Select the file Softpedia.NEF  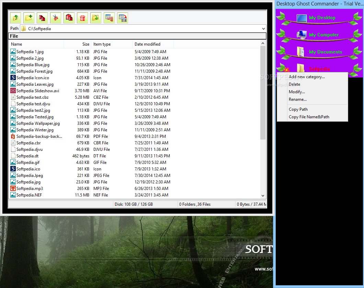pyautogui.click(x=29, y=195)
